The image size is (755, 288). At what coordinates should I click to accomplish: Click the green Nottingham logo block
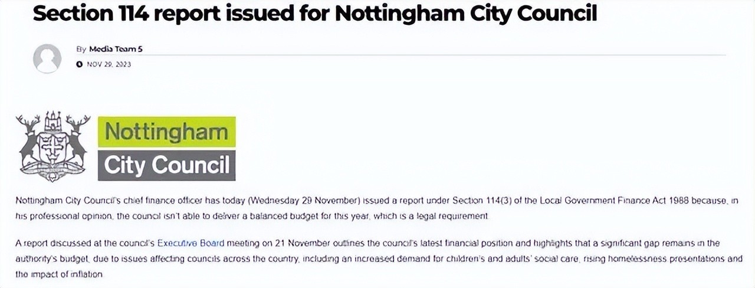tap(167, 132)
